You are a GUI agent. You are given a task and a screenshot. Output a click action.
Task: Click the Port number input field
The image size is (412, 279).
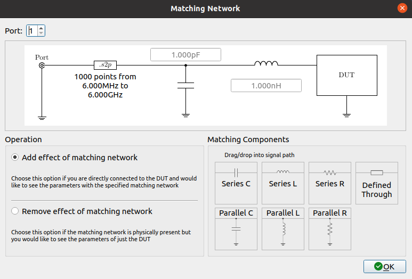31,31
